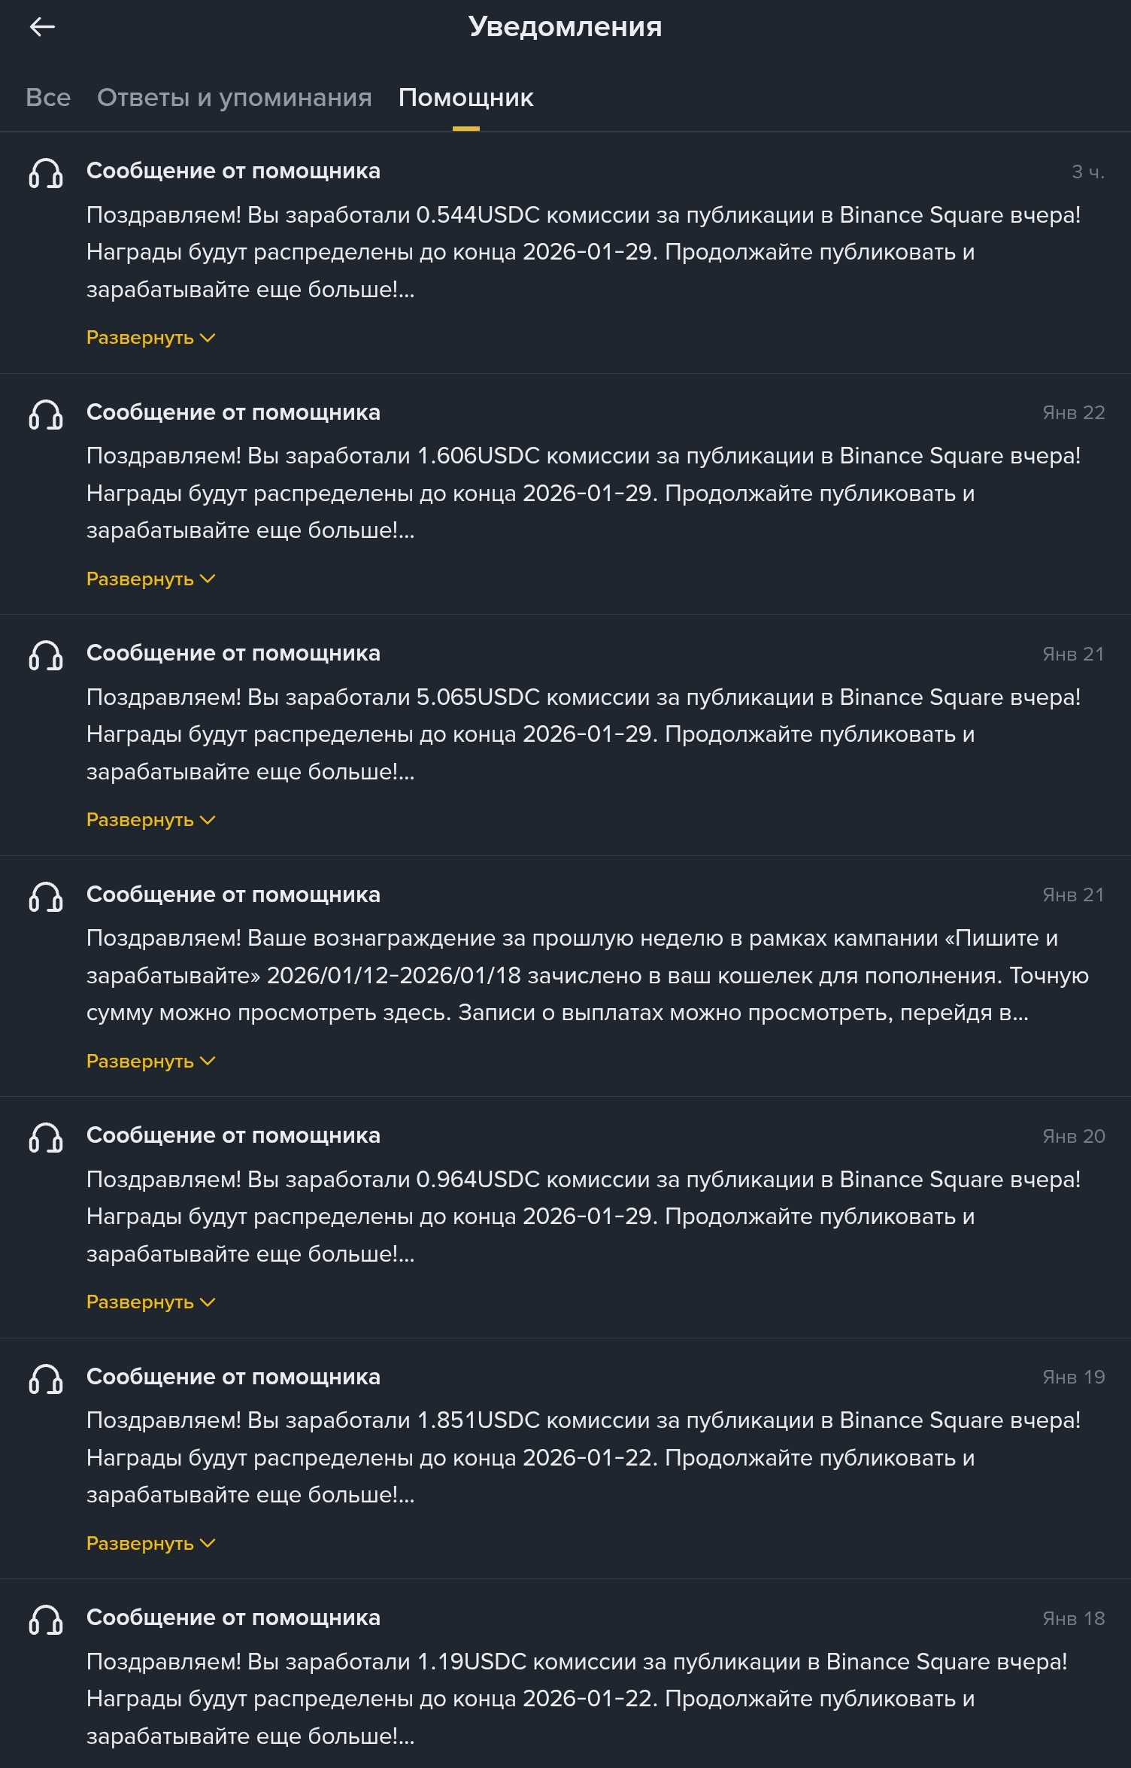Open the 1.19USDC message title
Image resolution: width=1131 pixels, height=1768 pixels.
[233, 1618]
